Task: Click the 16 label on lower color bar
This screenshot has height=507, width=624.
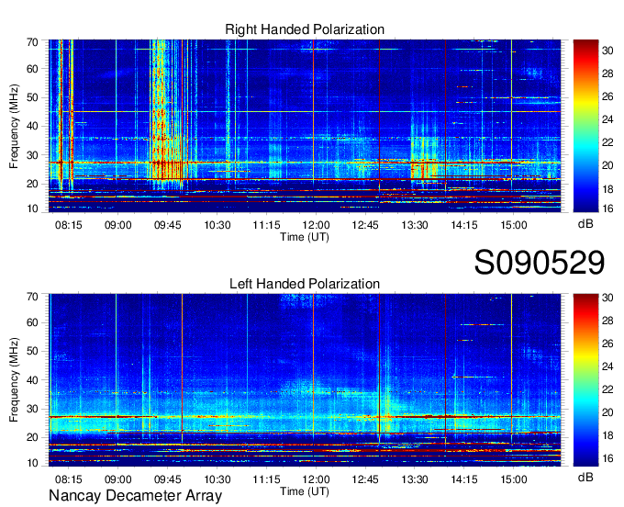Action: point(607,458)
